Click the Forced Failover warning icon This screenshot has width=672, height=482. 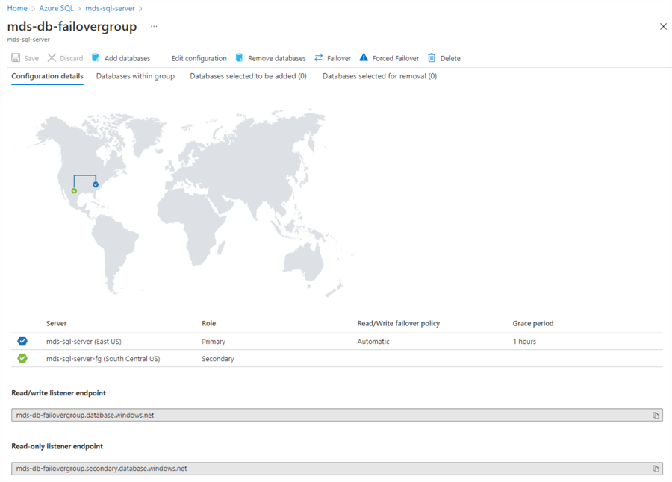364,58
